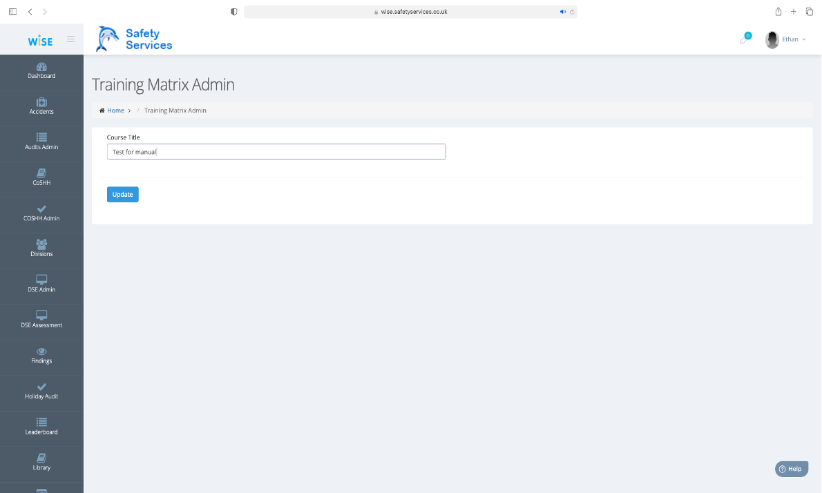Open Holiday Audit in sidebar
Viewport: 822px width, 493px height.
click(41, 392)
